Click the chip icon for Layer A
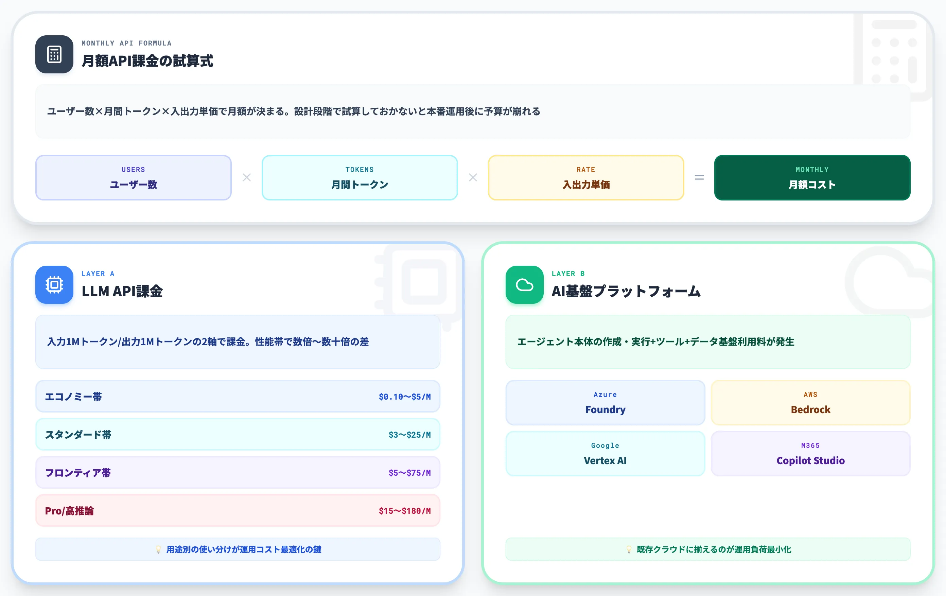The width and height of the screenshot is (946, 596). click(x=54, y=285)
